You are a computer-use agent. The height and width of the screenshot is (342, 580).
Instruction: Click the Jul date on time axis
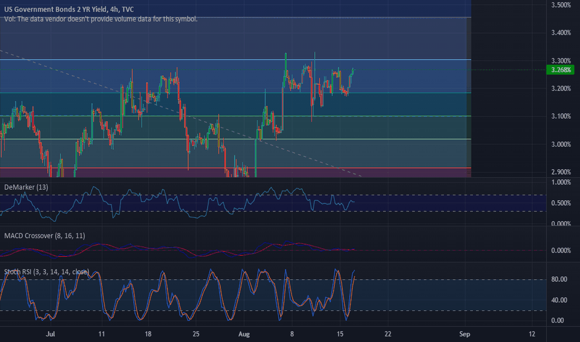click(50, 334)
